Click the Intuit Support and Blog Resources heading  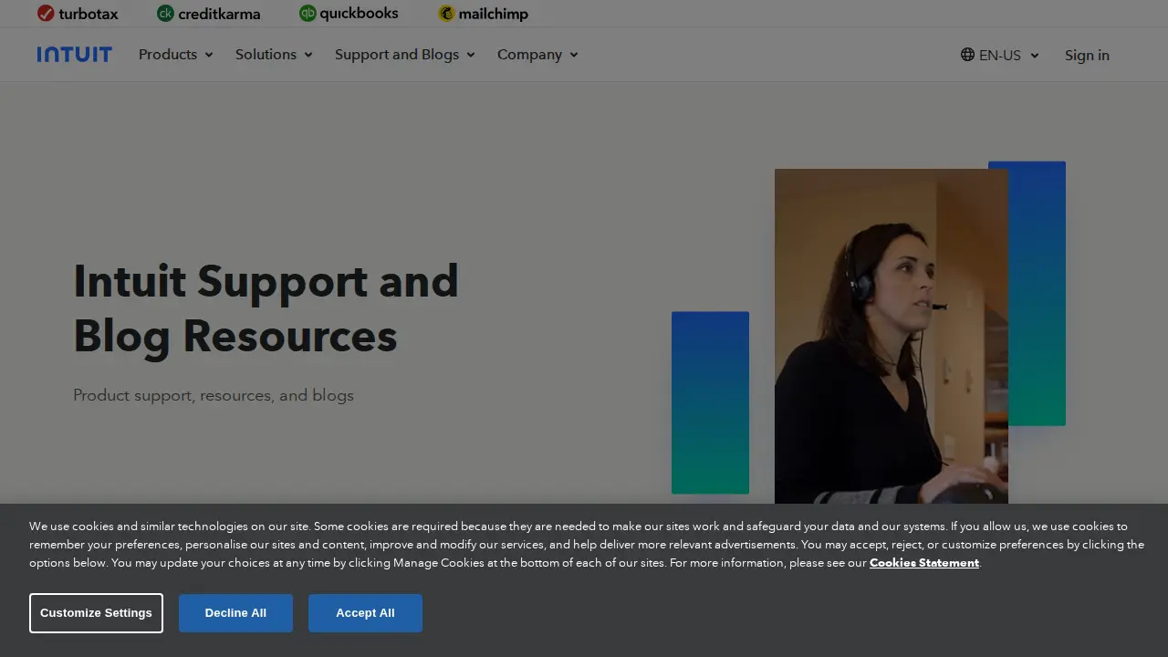pos(266,308)
